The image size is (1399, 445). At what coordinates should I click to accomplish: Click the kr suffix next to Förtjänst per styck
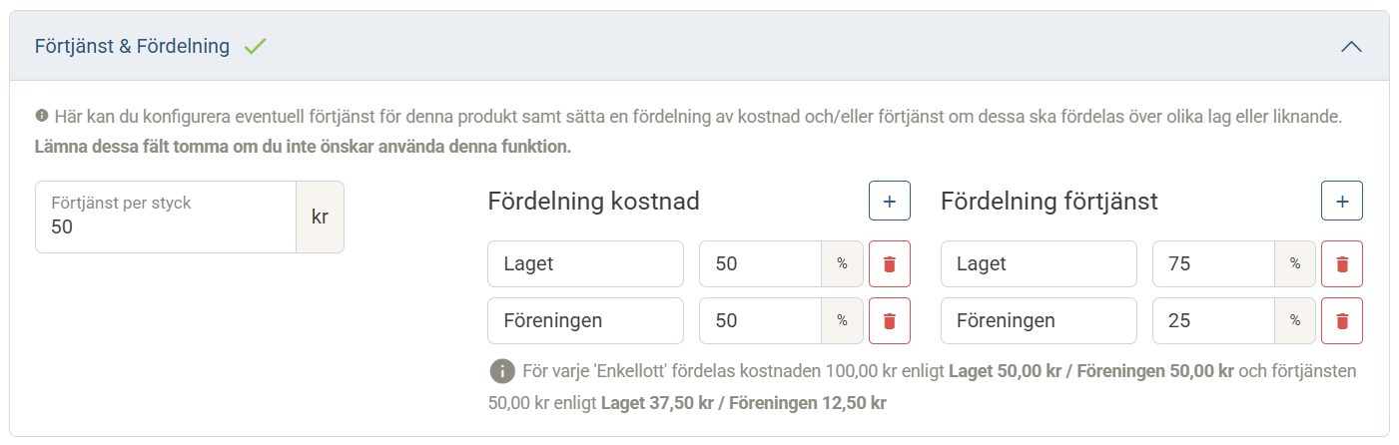pyautogui.click(x=320, y=218)
